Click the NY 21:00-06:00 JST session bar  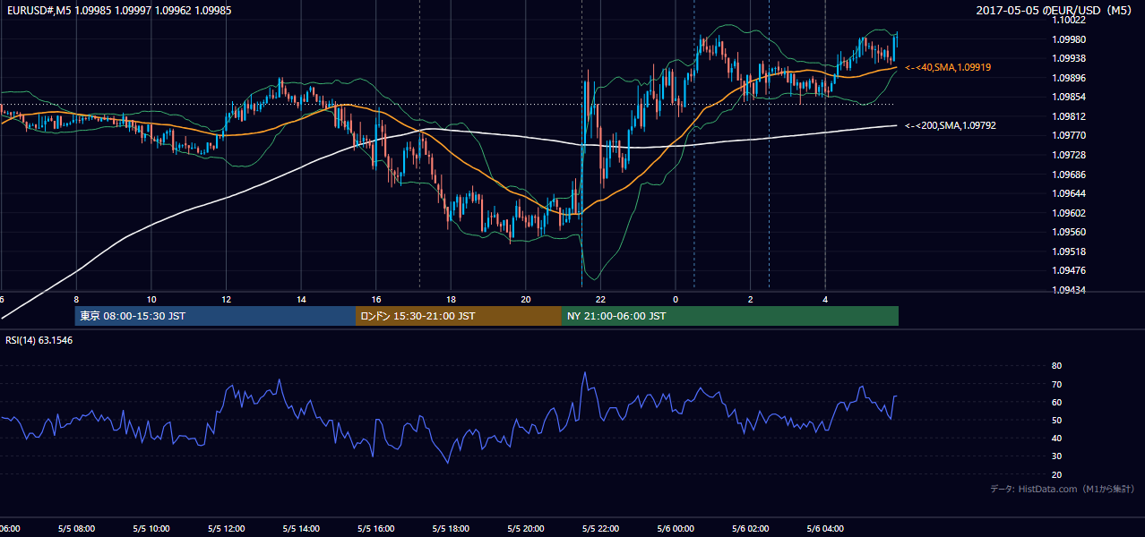click(730, 316)
